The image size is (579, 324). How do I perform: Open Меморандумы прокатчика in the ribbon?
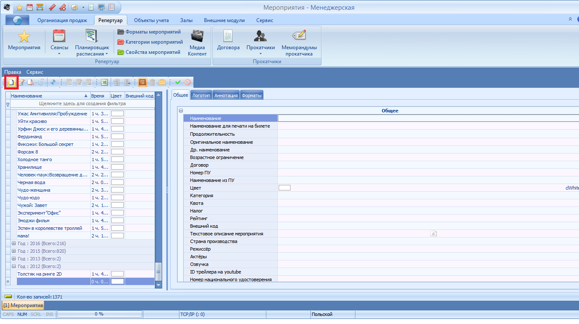click(299, 43)
